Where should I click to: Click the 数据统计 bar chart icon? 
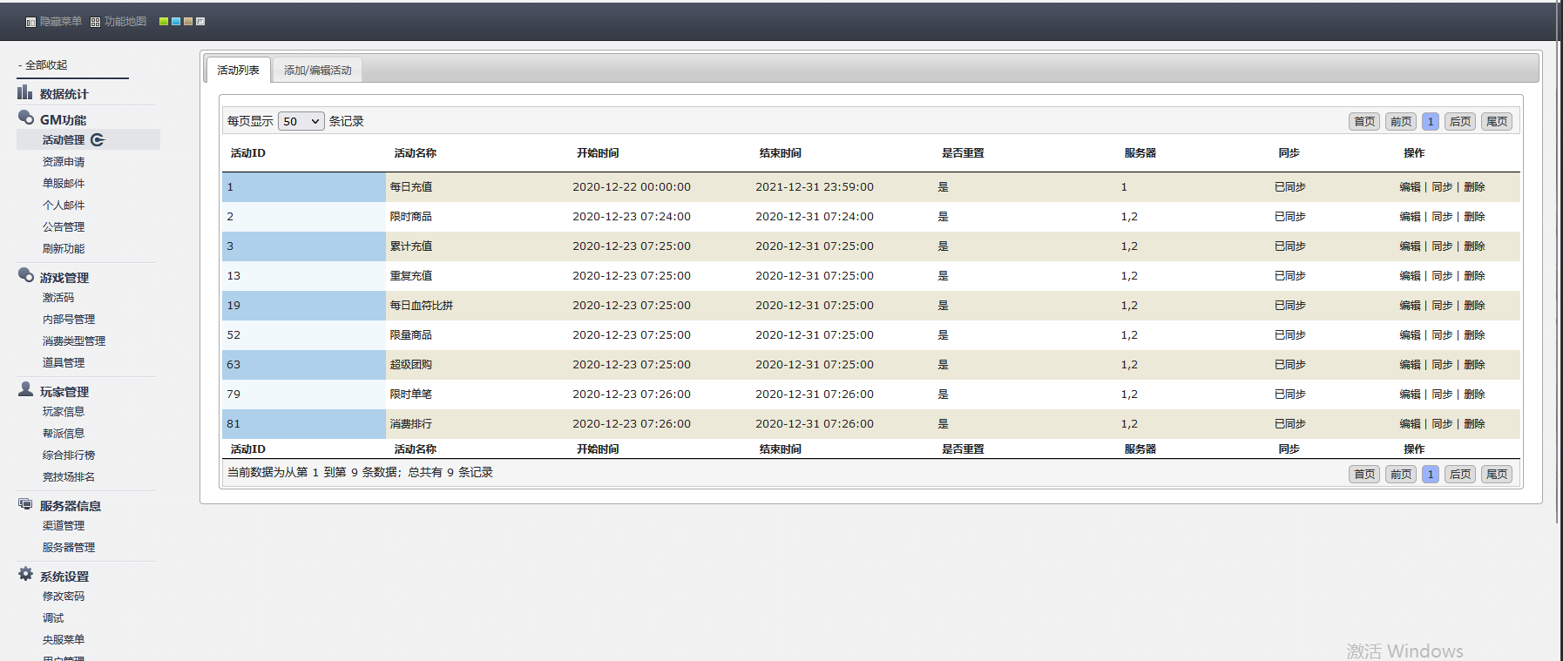[x=25, y=92]
